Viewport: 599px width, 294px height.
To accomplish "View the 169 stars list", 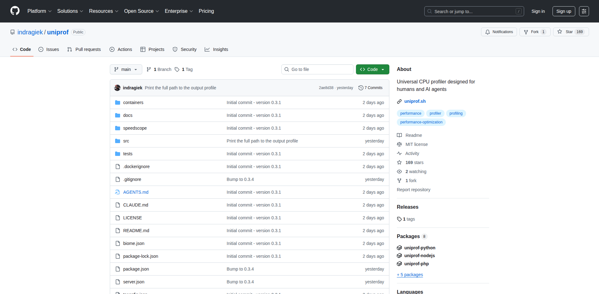I will [410, 162].
